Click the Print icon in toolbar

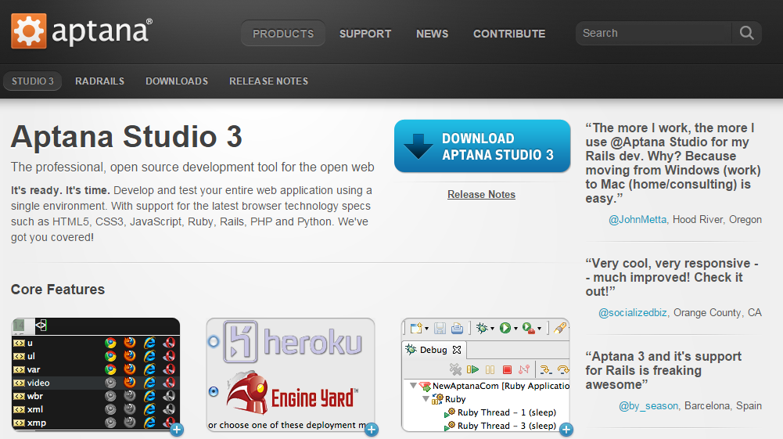click(457, 328)
